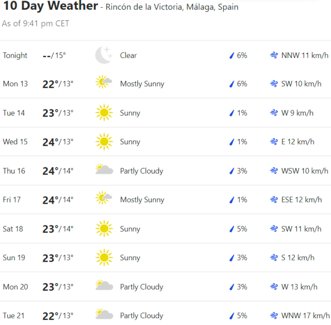Click the Mostly Sunny icon for Mon 13
Screen dimensions: 331x325
point(104,83)
